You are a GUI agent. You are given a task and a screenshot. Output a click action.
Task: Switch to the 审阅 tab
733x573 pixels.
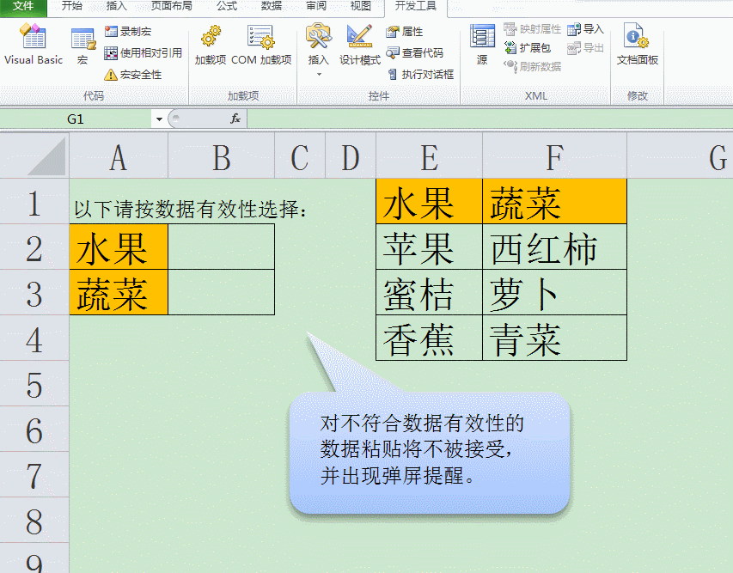click(x=316, y=6)
